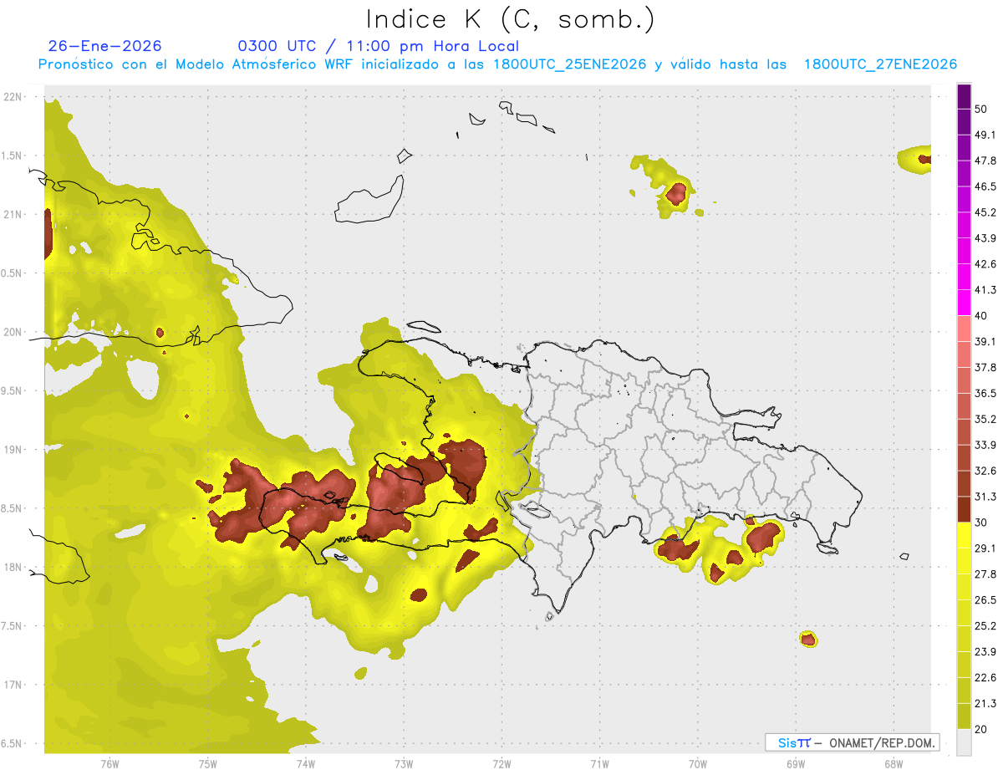
Task: Click the 70W longitude label
Action: tap(698, 764)
